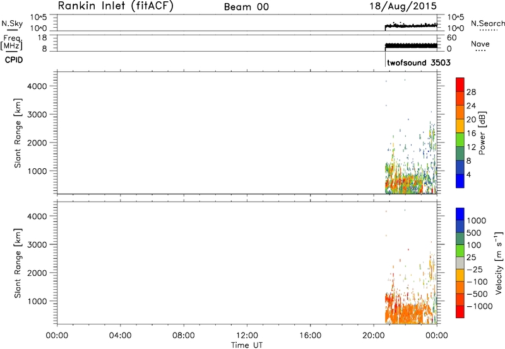Click the "60" label on the Nave axis
Viewport: 505px width, 349px height.
[451, 38]
